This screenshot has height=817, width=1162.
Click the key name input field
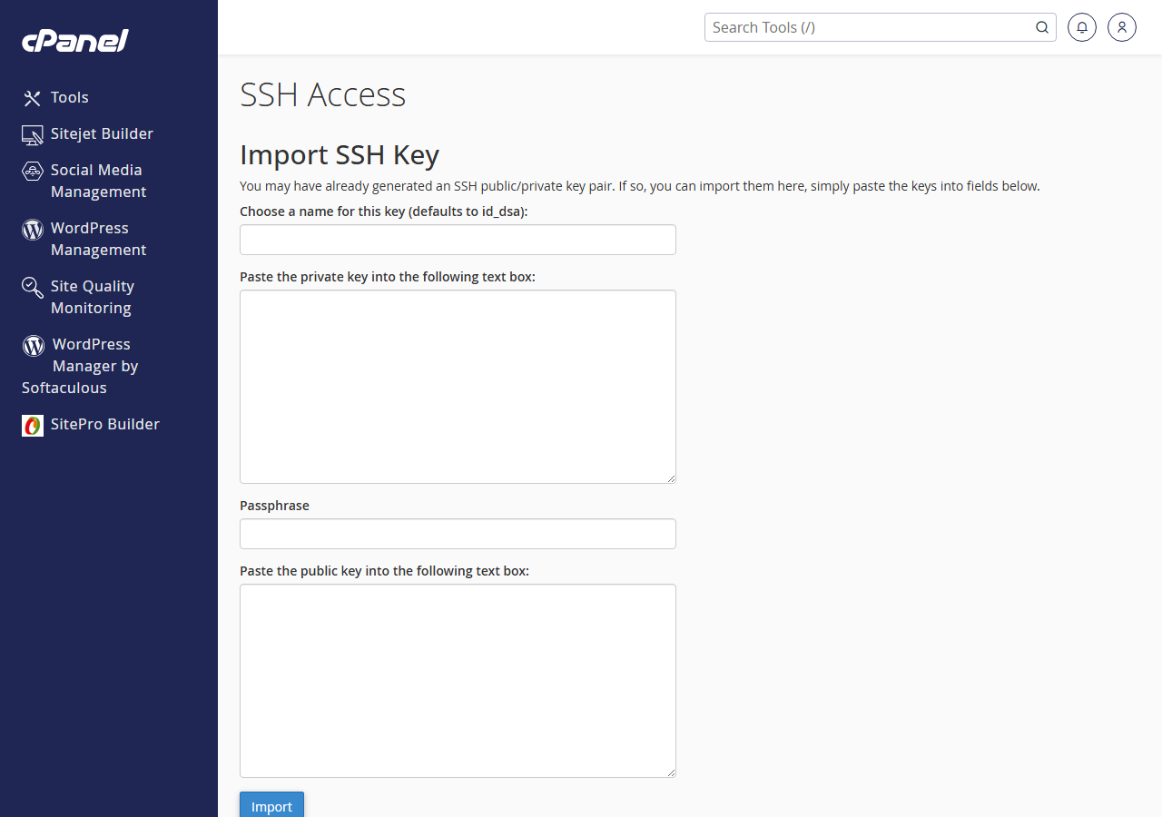pos(458,240)
